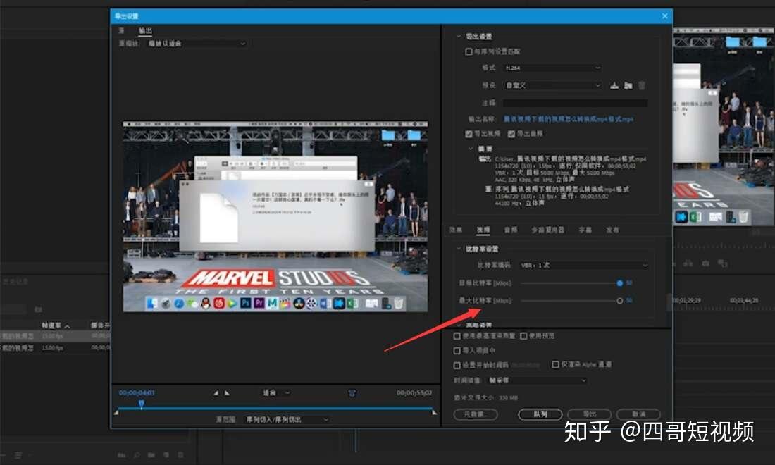
Task: Collapse the 比特率设置 section
Action: 458,249
